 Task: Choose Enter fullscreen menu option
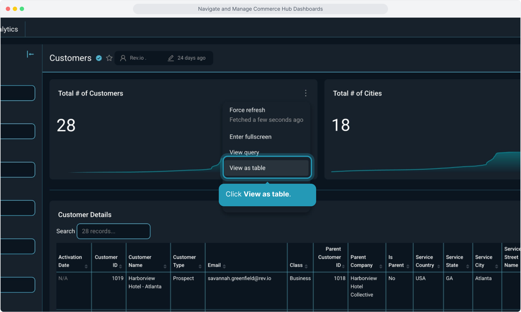(x=250, y=137)
